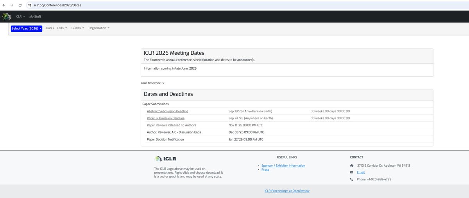Click the browser forward arrow

[12, 5]
